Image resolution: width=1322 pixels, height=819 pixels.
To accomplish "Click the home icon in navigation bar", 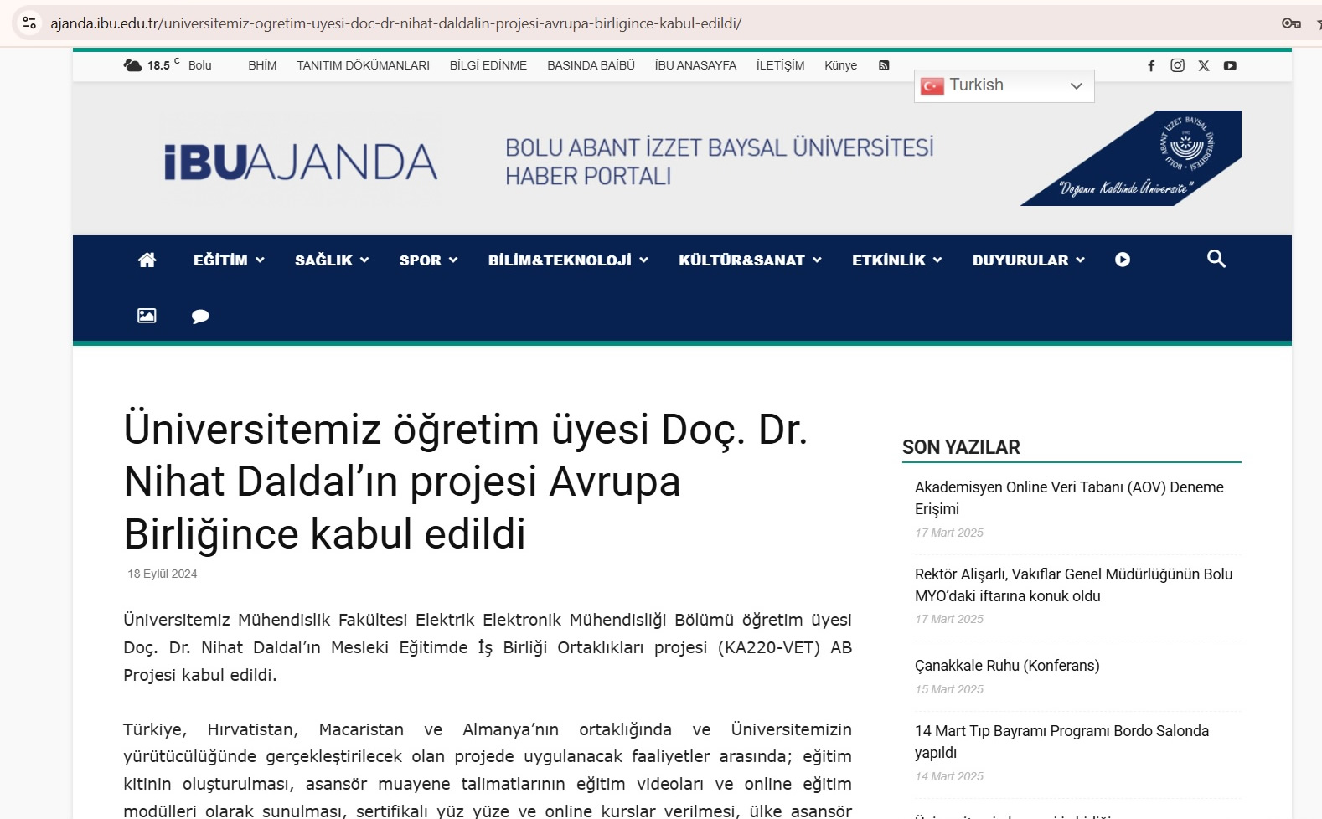I will click(147, 260).
